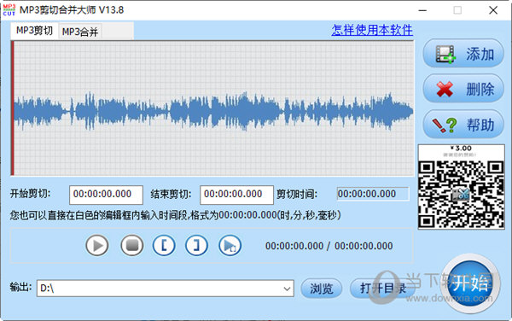Click the 添加 add file button
The image size is (512, 321).
pos(463,54)
